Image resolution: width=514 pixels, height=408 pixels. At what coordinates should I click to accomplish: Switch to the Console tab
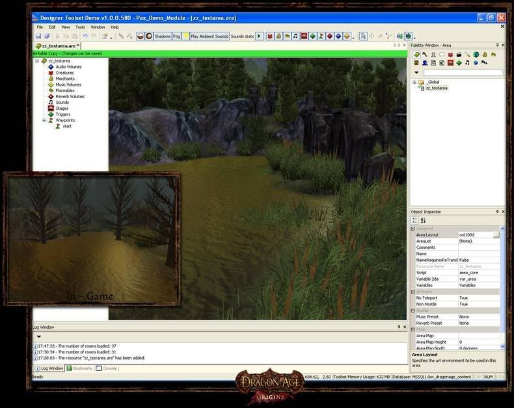(x=107, y=368)
